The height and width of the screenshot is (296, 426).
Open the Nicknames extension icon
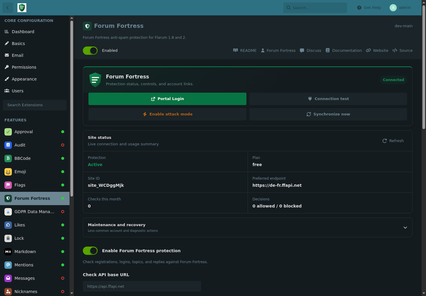[x=8, y=292]
